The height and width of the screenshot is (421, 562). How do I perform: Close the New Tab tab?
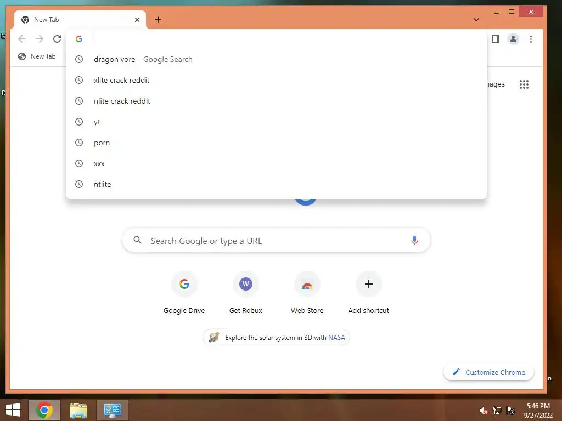[x=137, y=20]
